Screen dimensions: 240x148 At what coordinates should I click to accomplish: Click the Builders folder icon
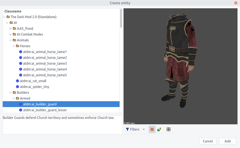pyautogui.click(x=14, y=92)
